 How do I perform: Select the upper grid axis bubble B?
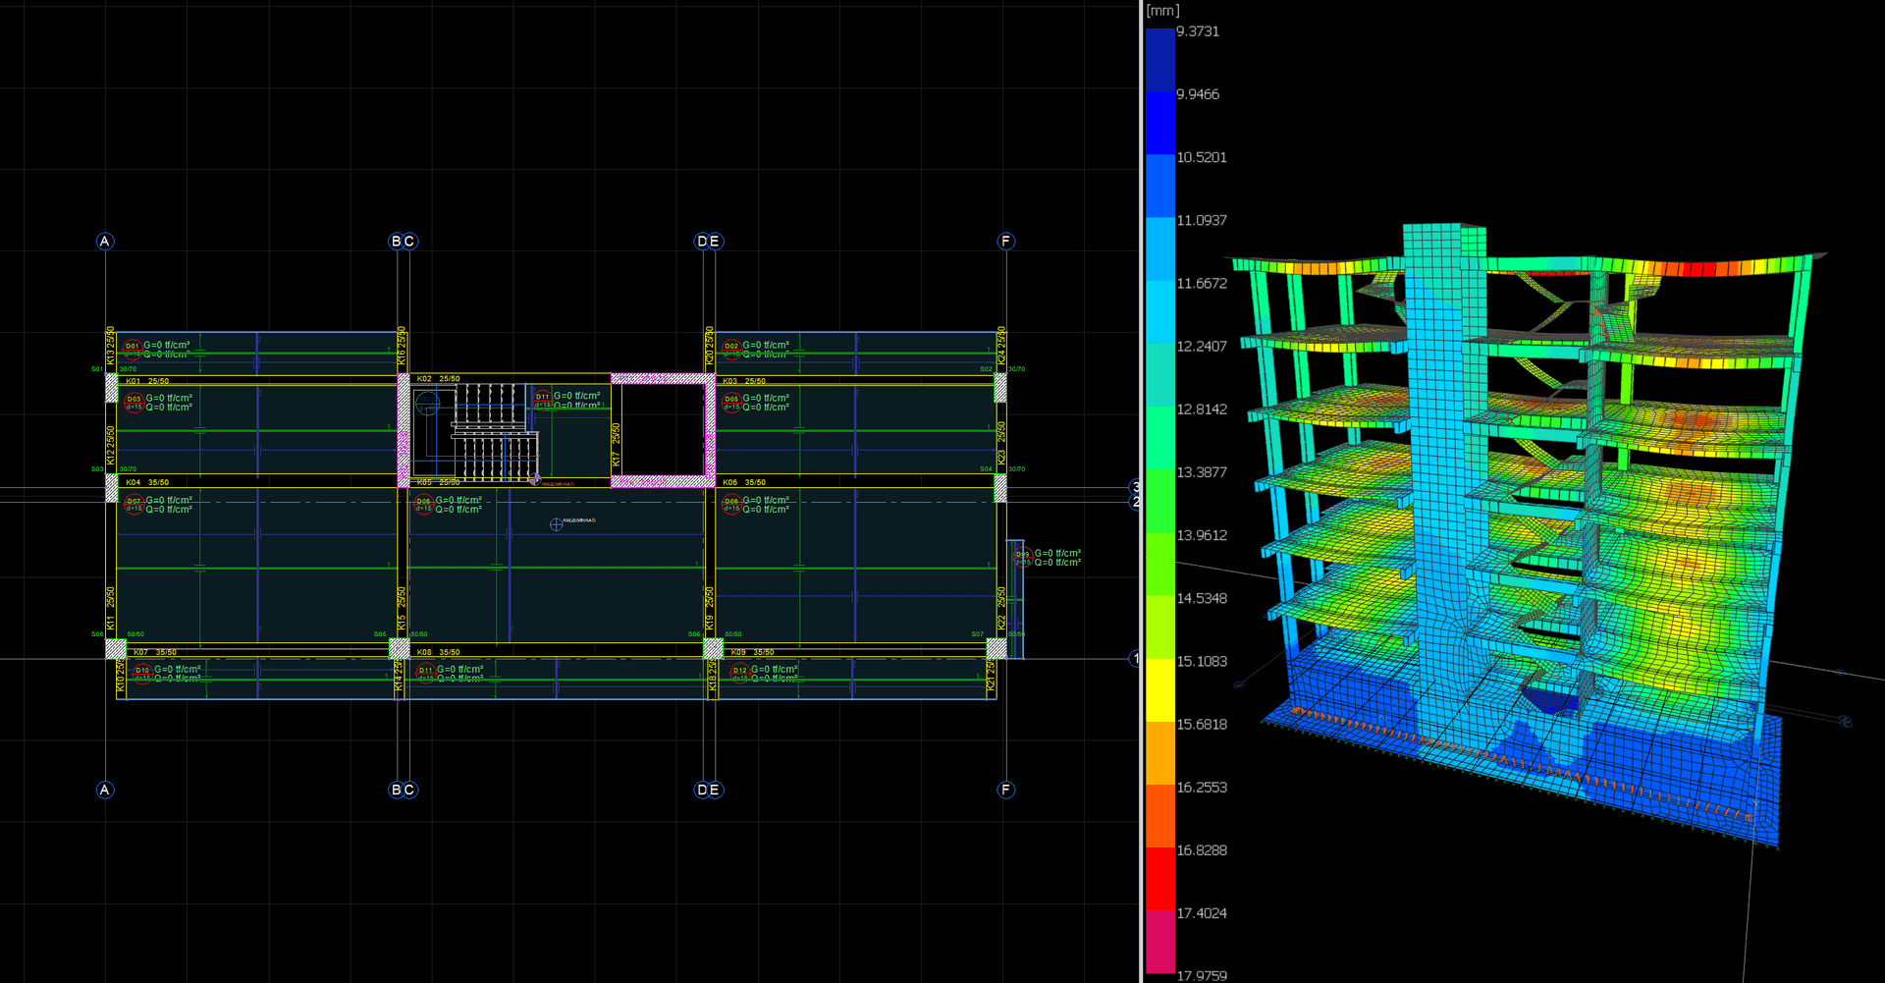tap(397, 242)
